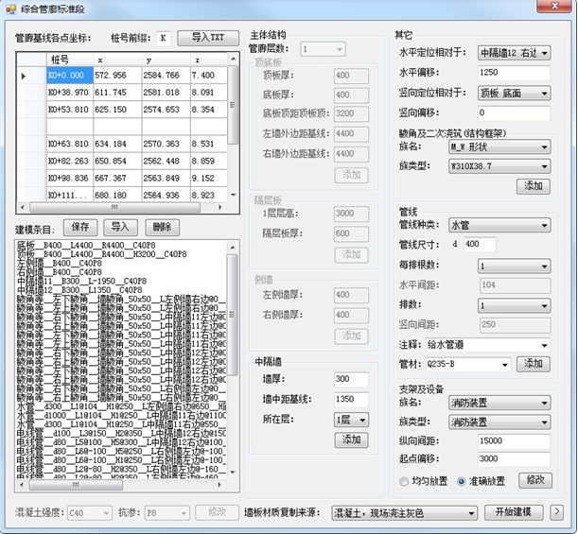Click y value 2570.363
The image size is (578, 534).
pos(166,144)
